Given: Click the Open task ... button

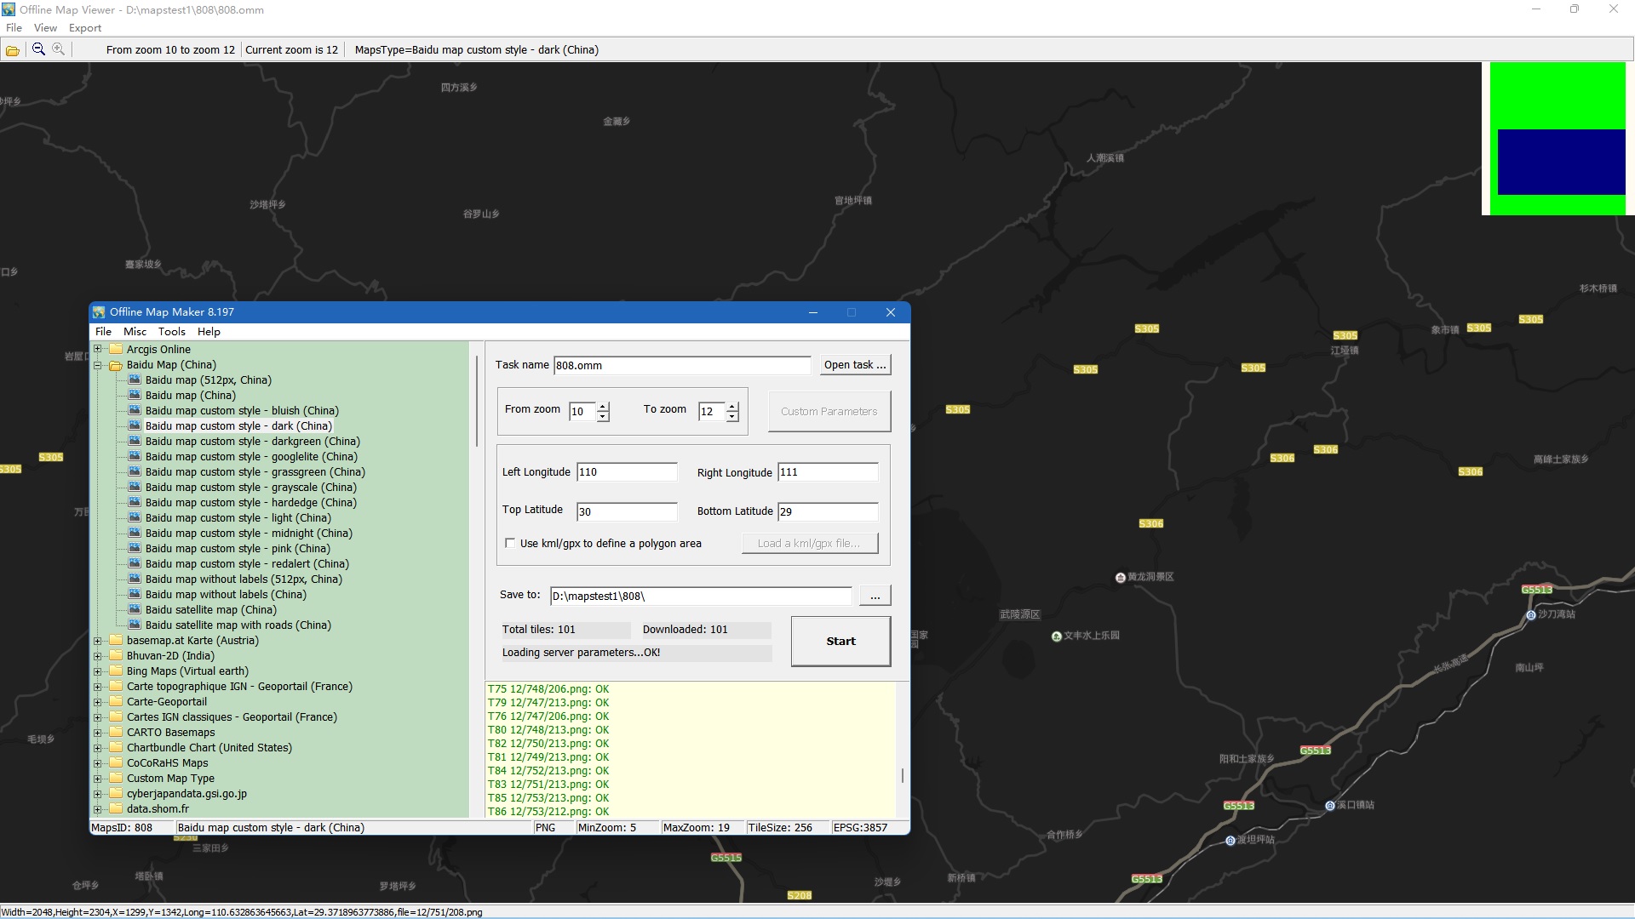Looking at the screenshot, I should pyautogui.click(x=855, y=365).
